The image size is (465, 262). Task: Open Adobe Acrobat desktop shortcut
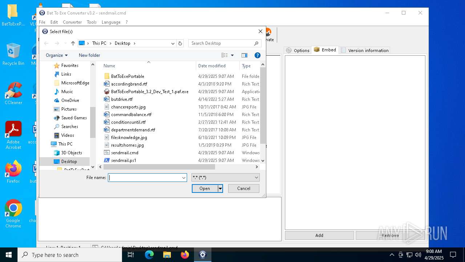coord(13,135)
